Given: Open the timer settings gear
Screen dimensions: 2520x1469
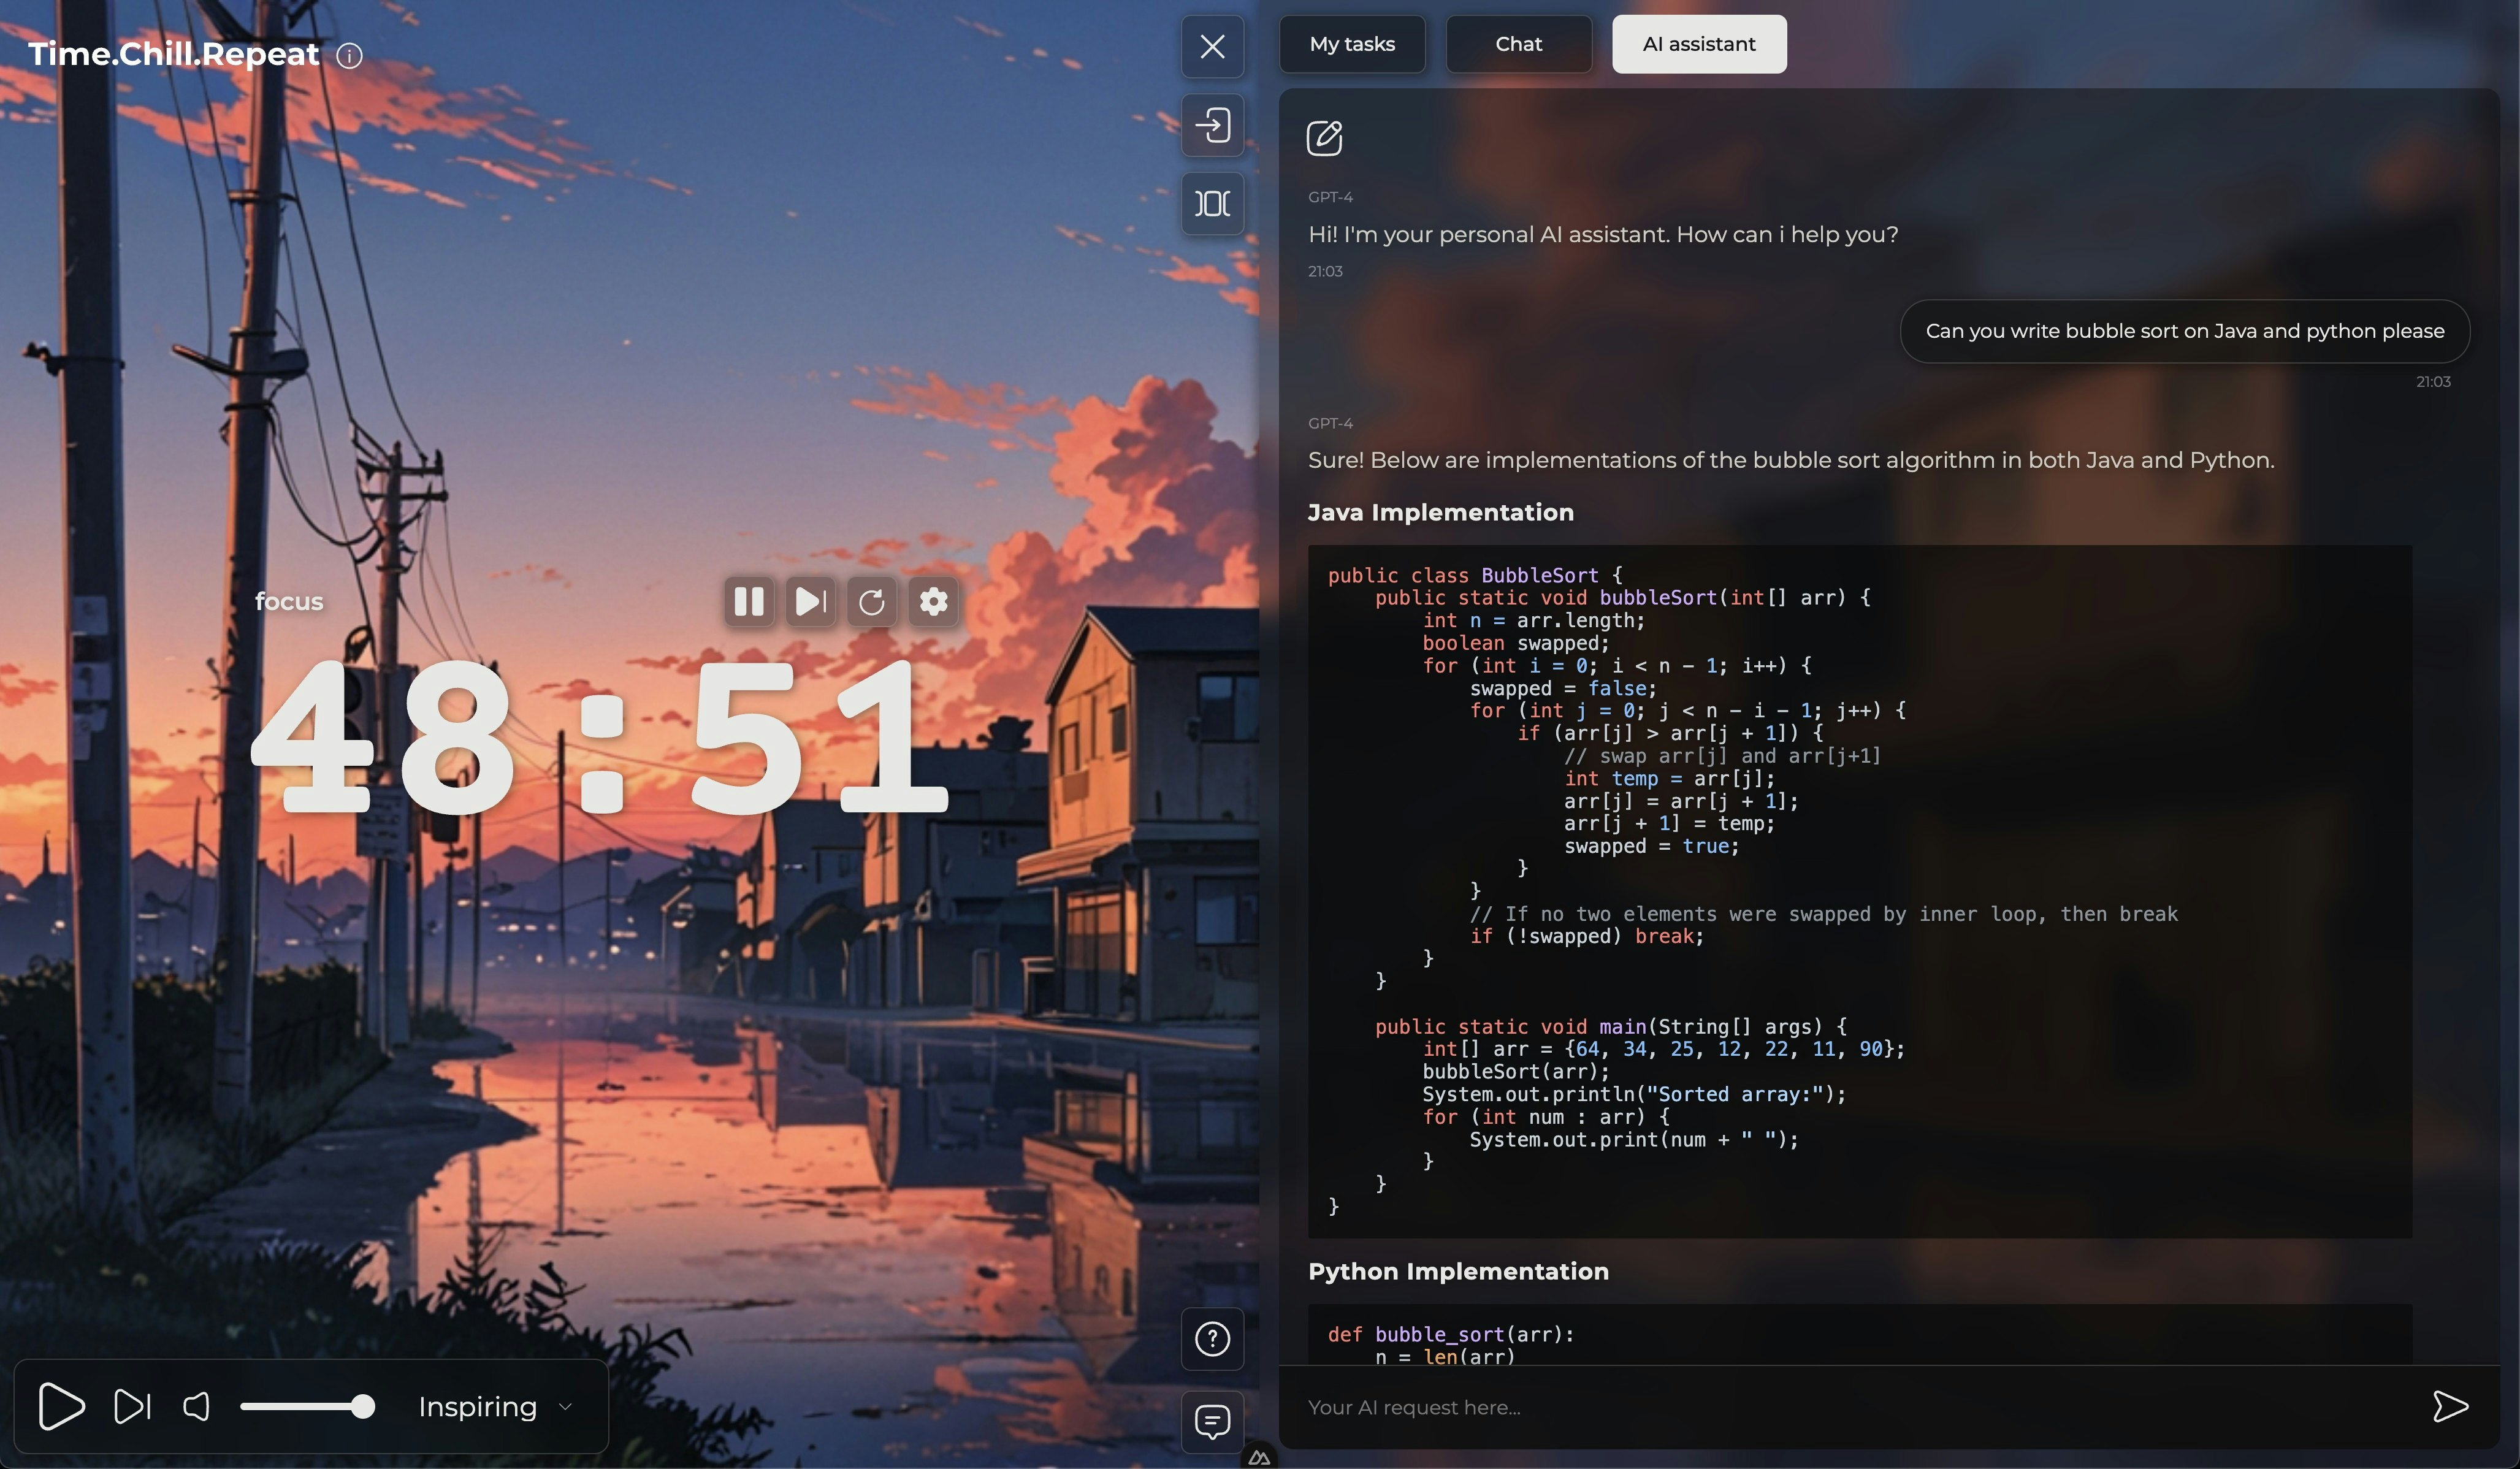Looking at the screenshot, I should tap(933, 601).
